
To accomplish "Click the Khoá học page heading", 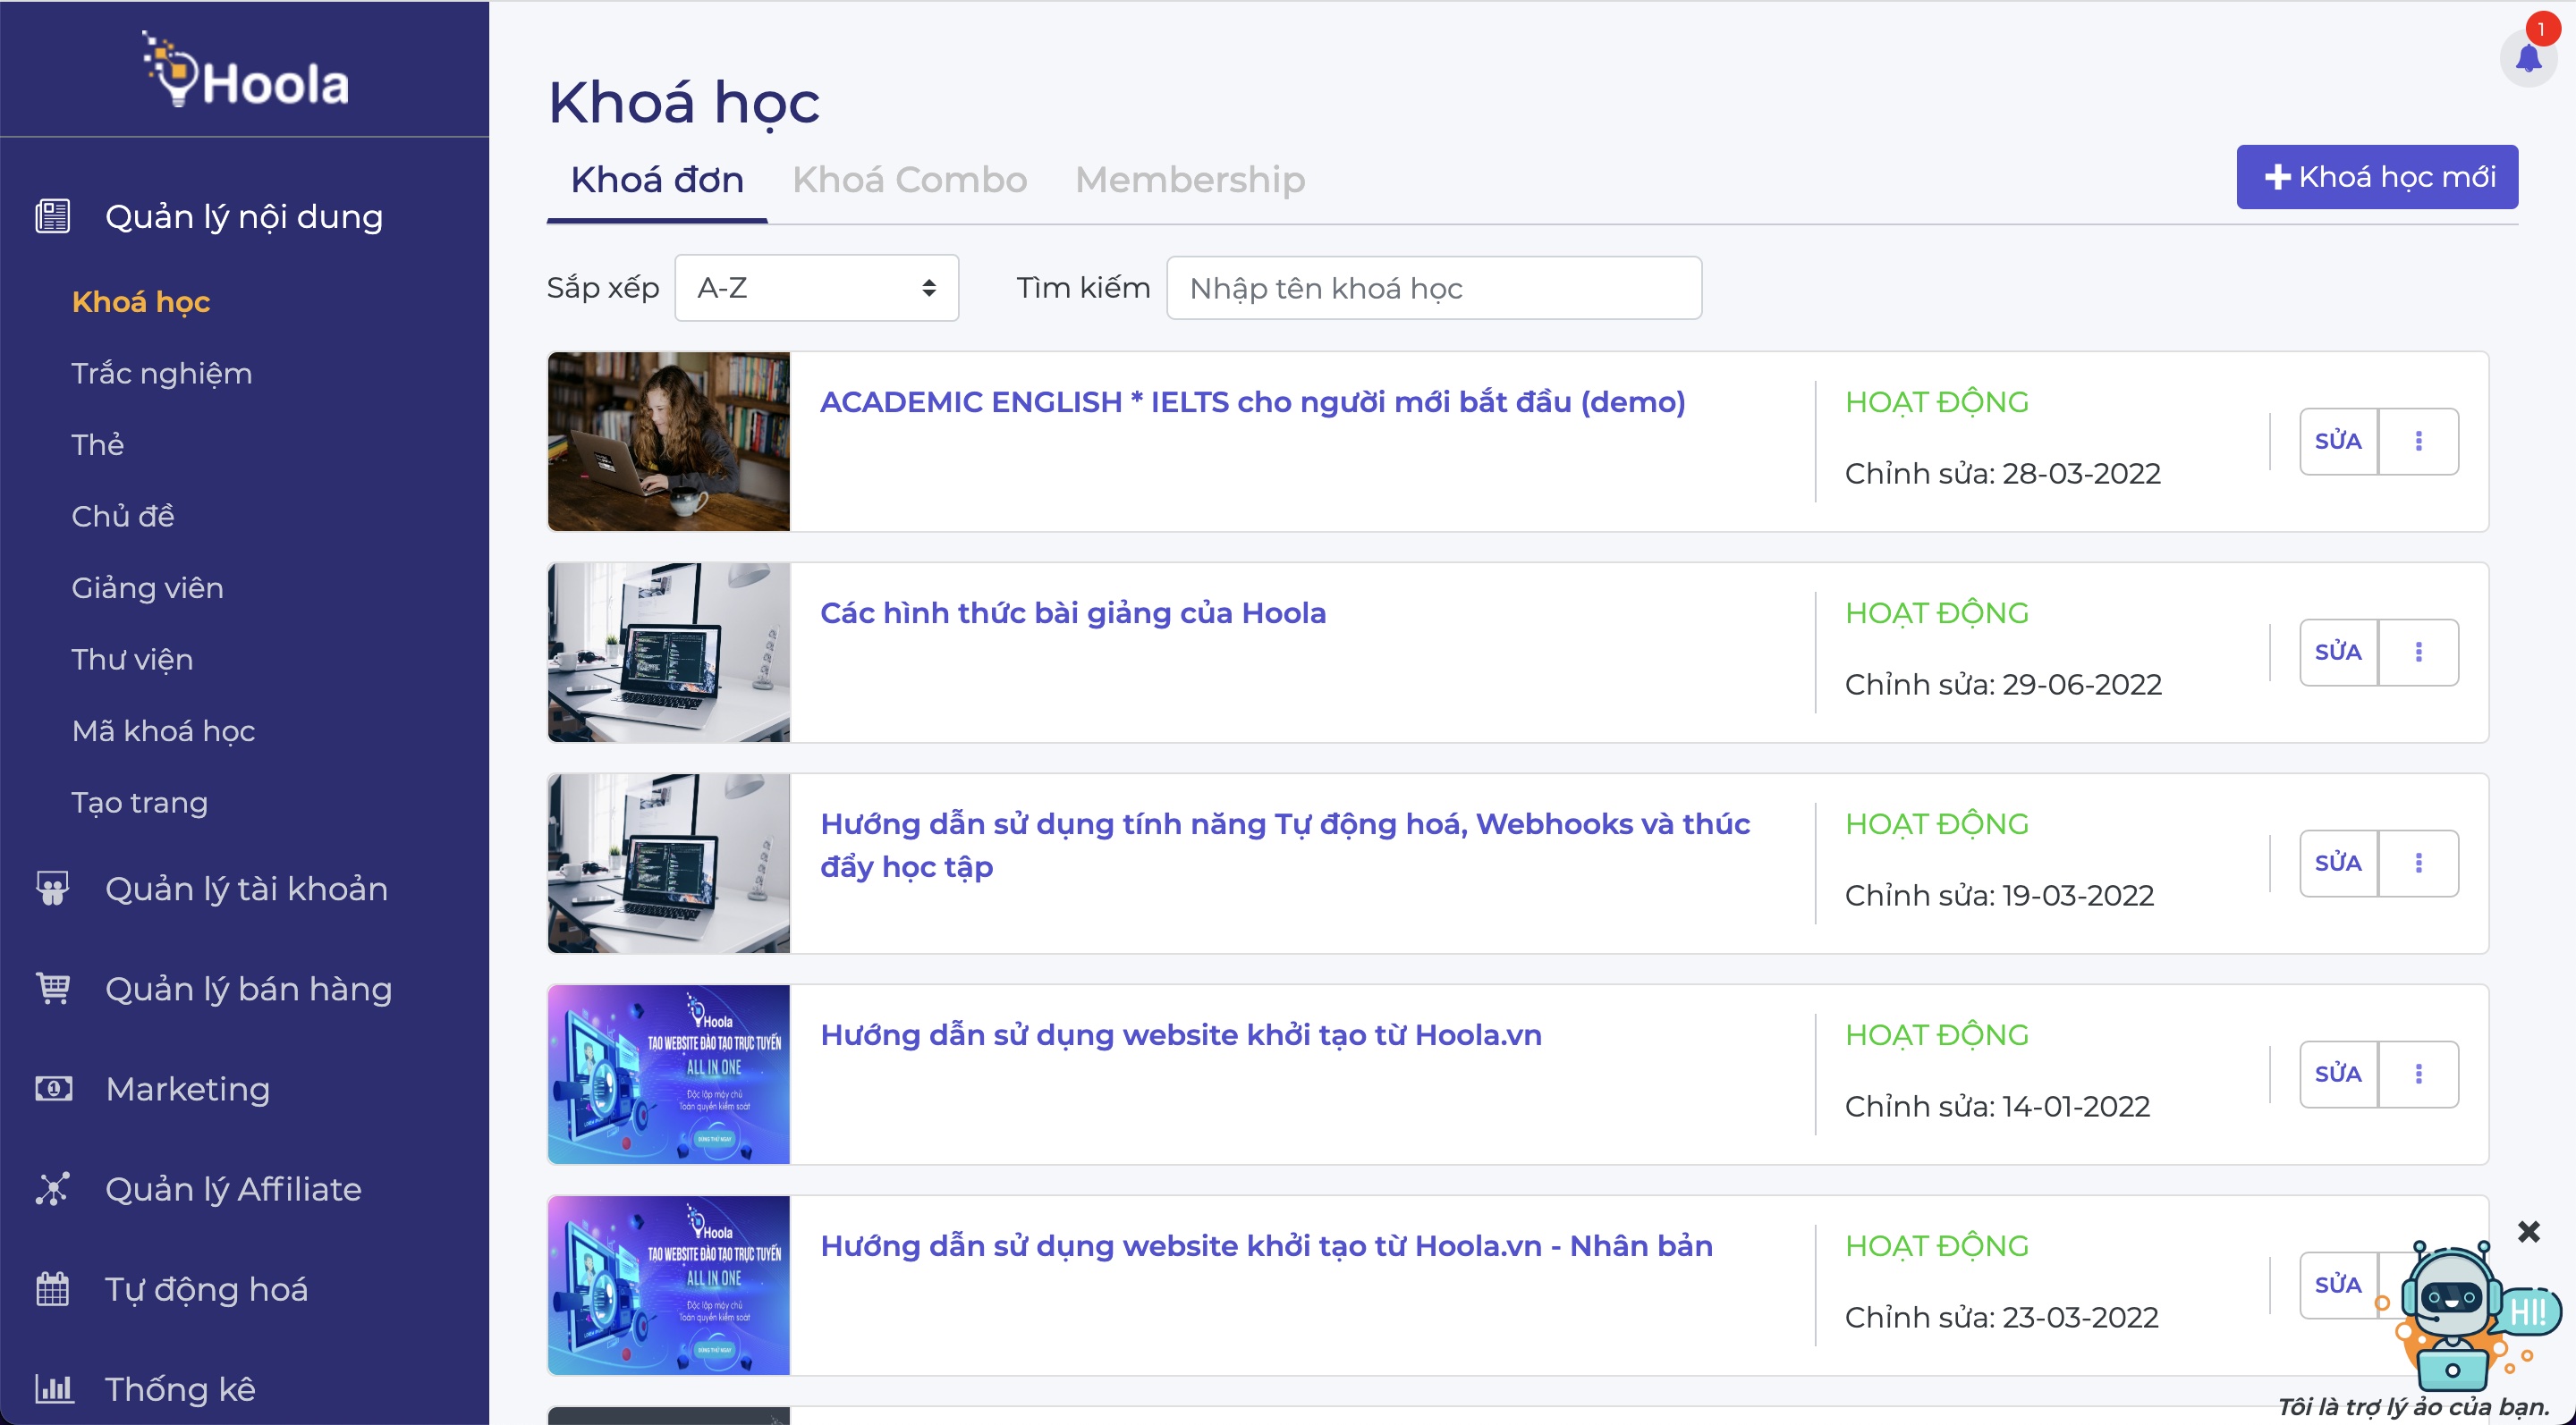I will click(684, 102).
